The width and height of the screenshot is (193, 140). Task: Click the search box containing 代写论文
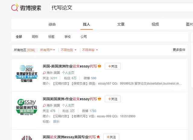pos(121,8)
